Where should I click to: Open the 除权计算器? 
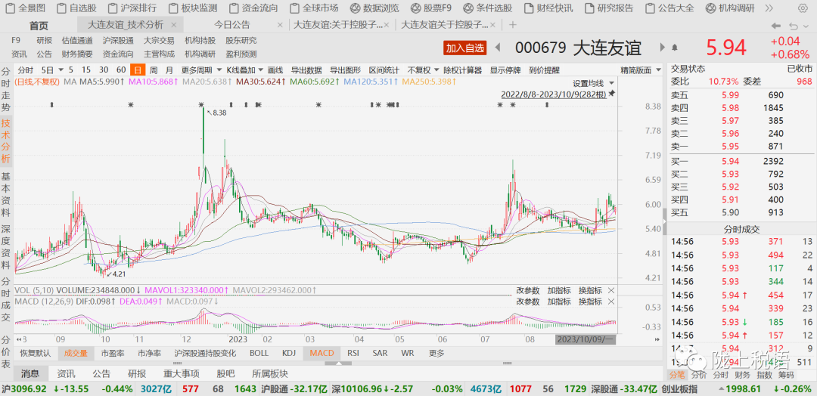(x=463, y=70)
